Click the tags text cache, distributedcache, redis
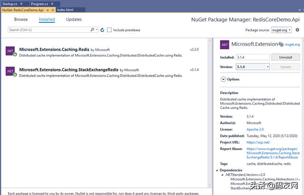This screenshot has height=195, width=304. 269,164
